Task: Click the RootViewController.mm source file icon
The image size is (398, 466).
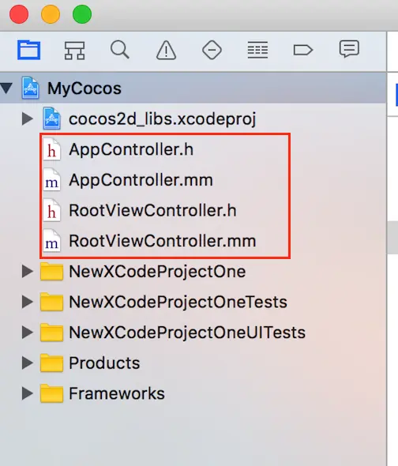Action: tap(51, 241)
